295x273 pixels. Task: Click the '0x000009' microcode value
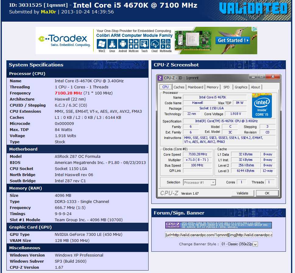pyautogui.click(x=64, y=123)
